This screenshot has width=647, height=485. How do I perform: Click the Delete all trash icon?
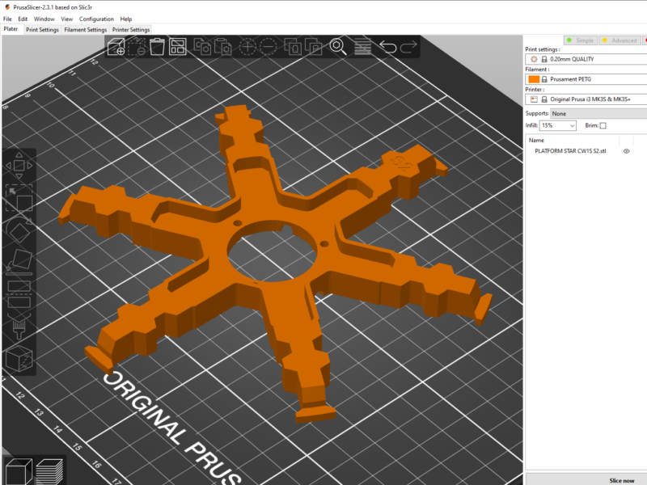(x=155, y=45)
